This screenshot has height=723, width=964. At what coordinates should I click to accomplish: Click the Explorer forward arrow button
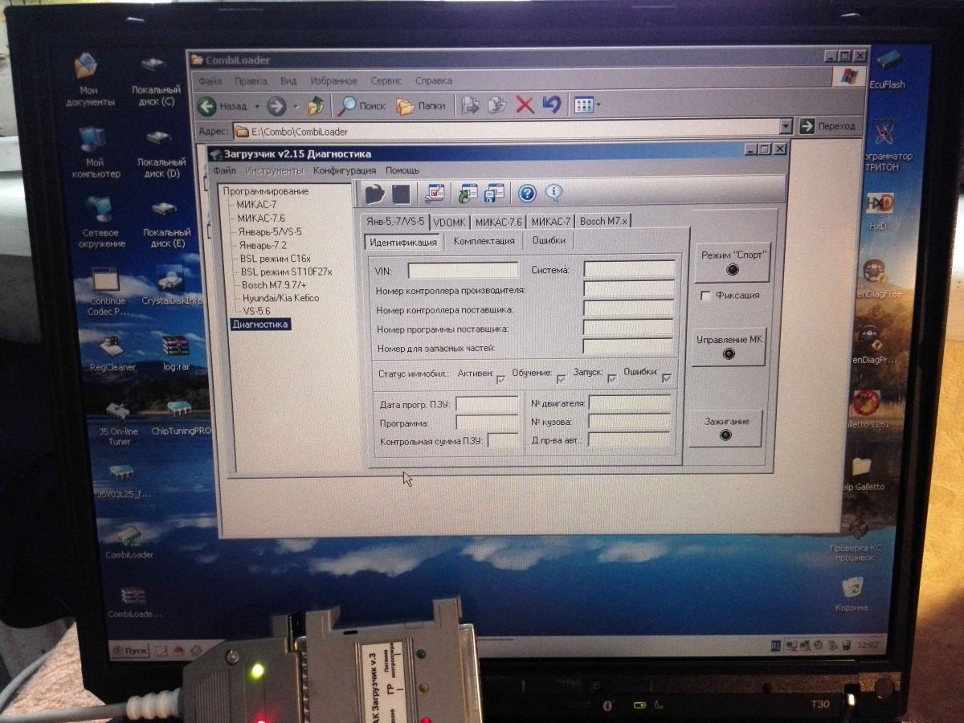coord(276,105)
